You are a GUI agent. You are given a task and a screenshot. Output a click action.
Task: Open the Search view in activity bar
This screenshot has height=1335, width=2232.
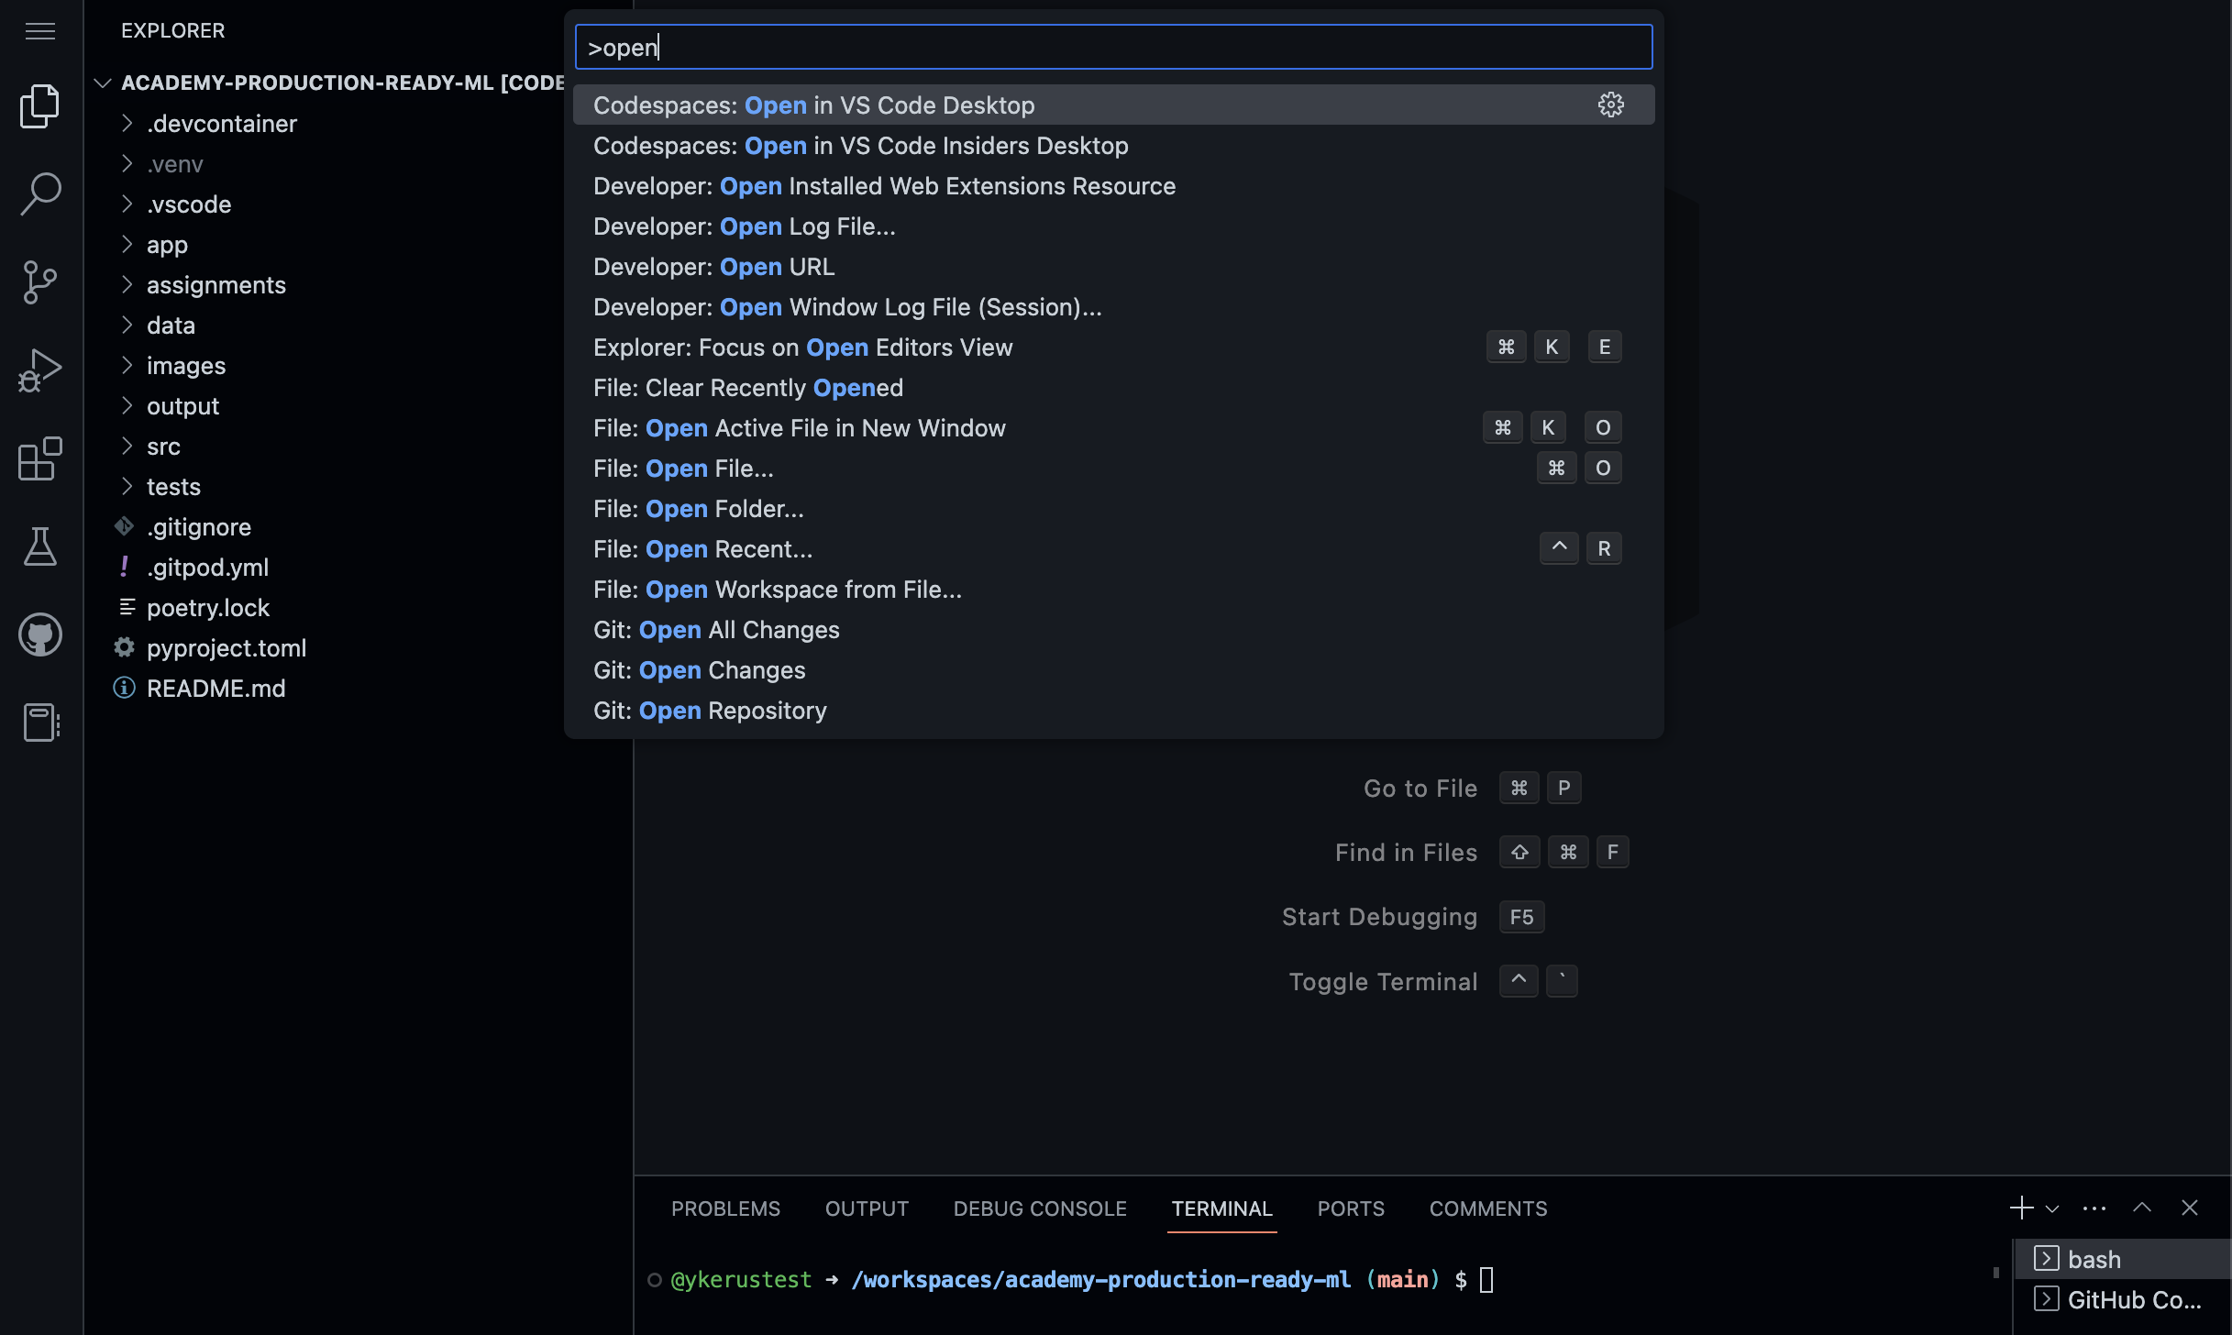(39, 193)
